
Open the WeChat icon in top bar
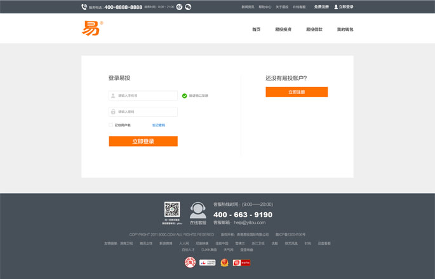pyautogui.click(x=188, y=7)
